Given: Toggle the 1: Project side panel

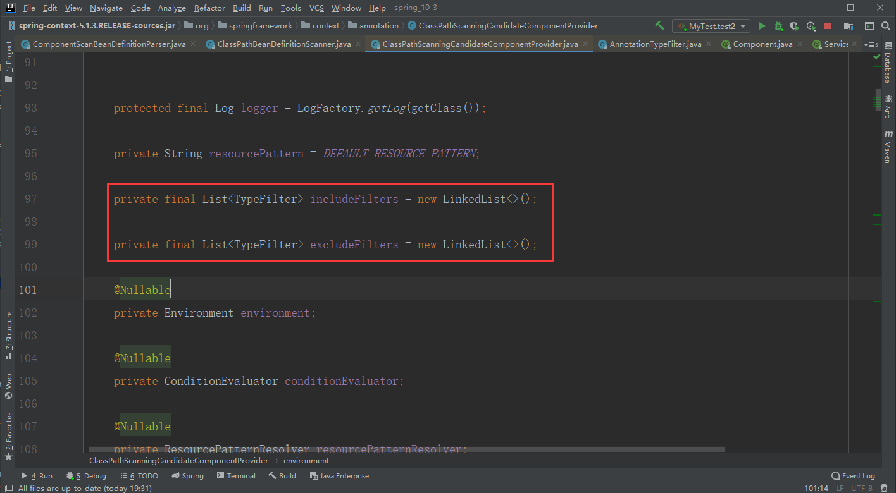Looking at the screenshot, I should click(9, 62).
